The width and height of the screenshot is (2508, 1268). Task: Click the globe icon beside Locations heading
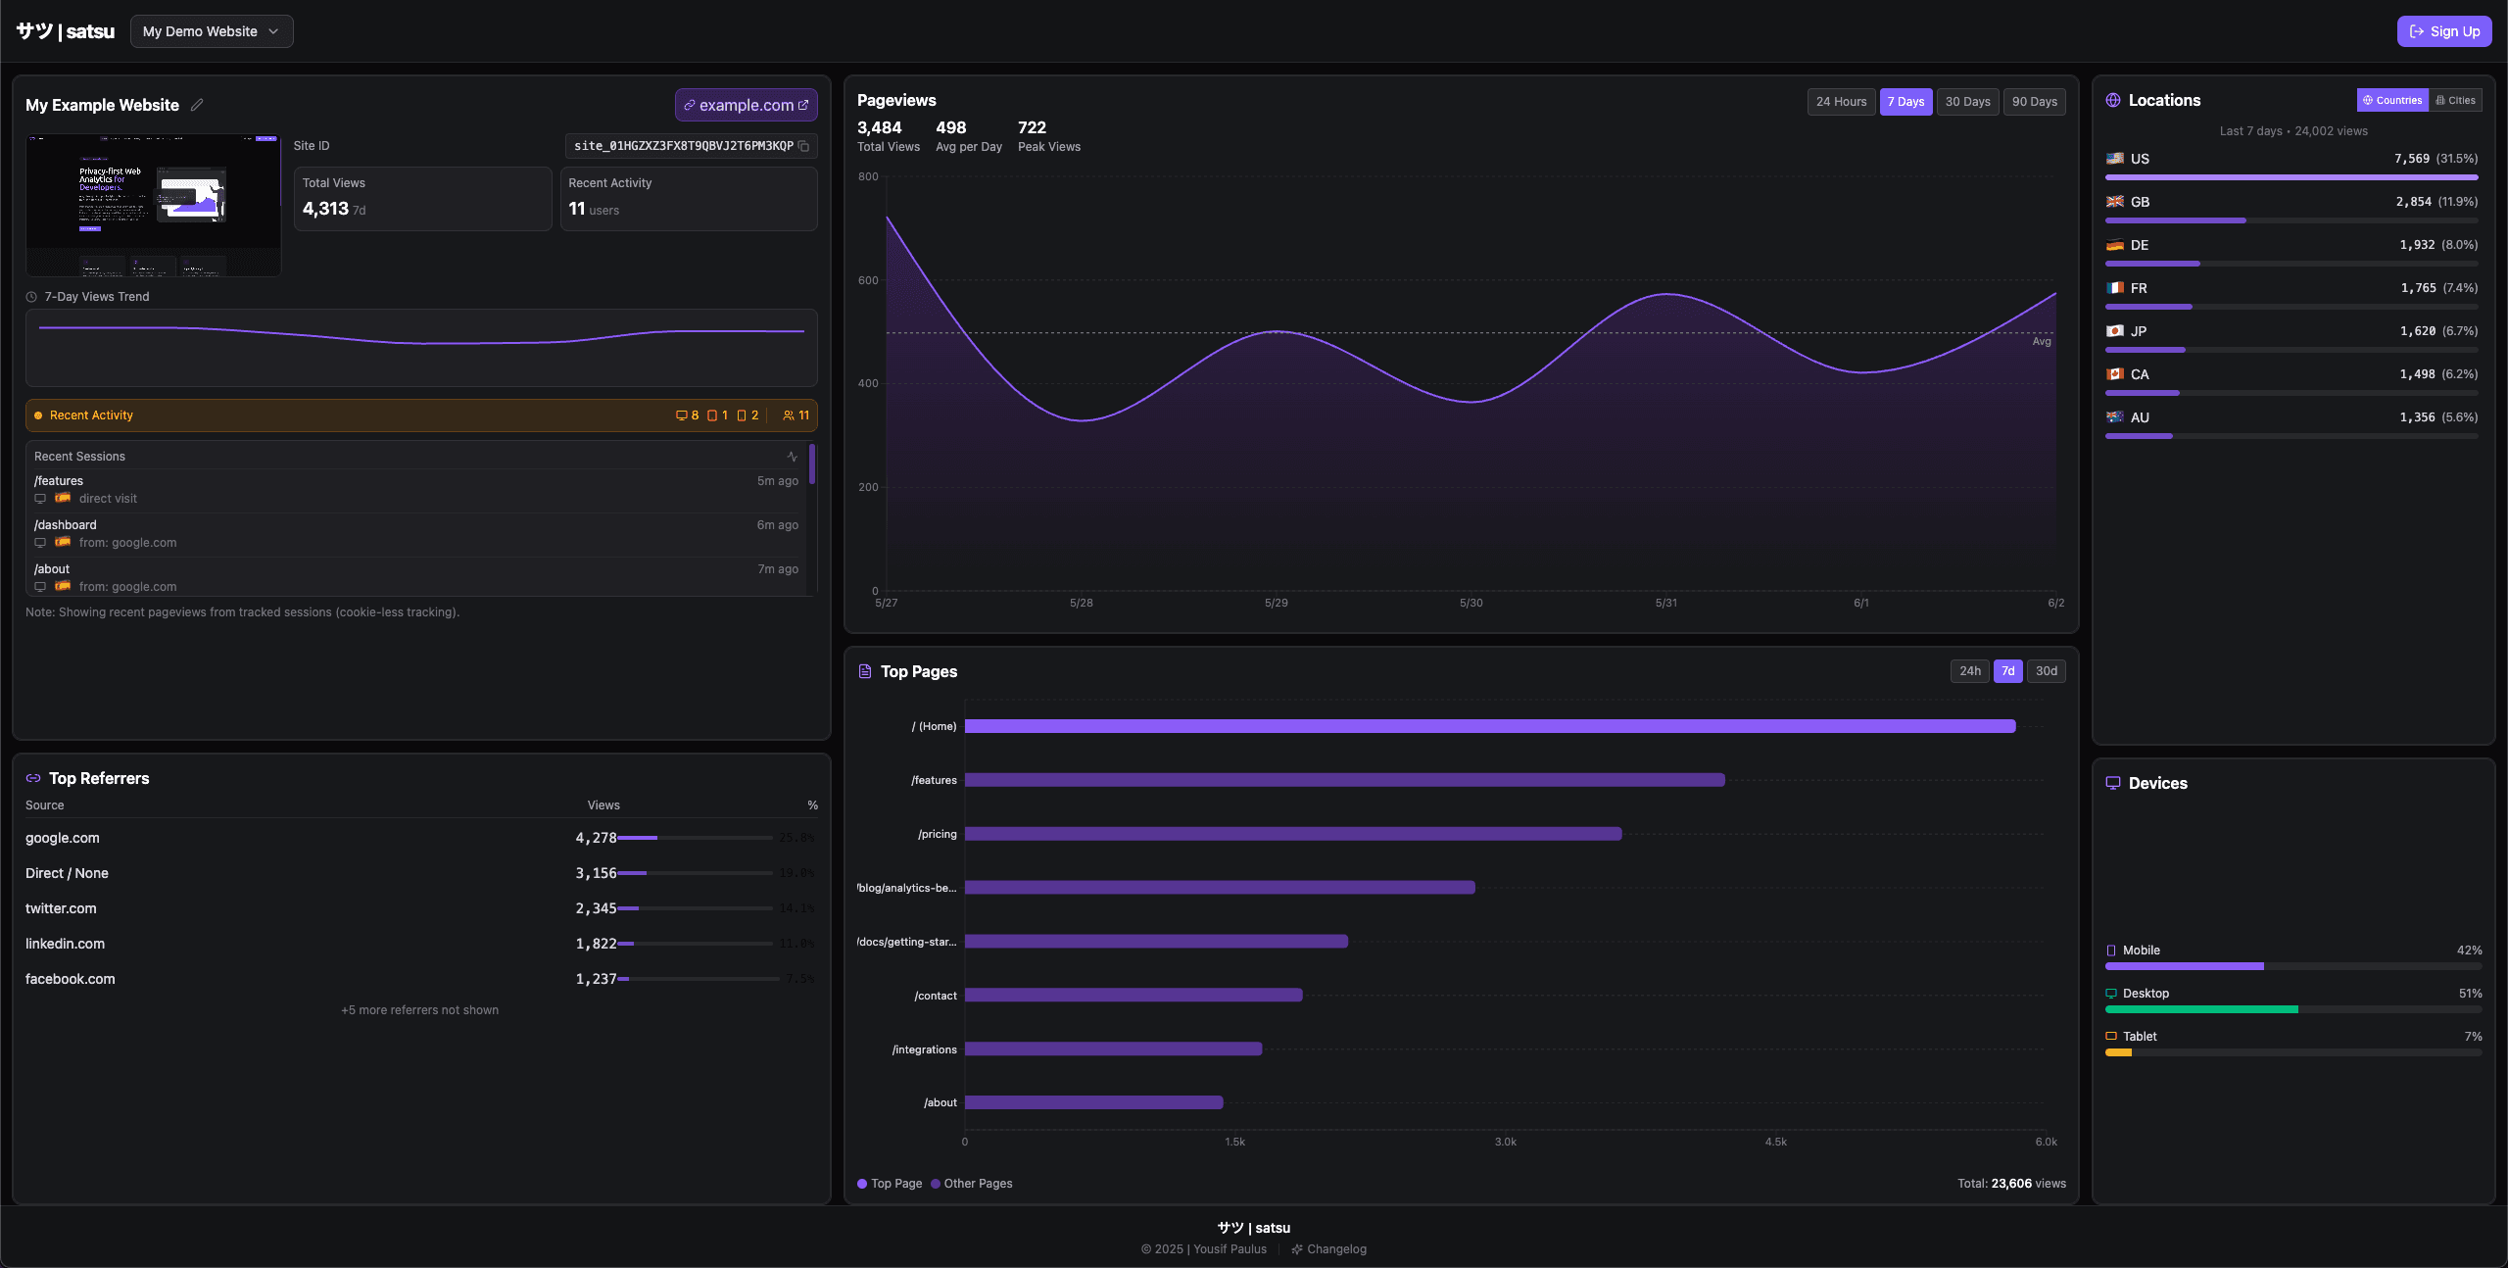(x=2113, y=100)
